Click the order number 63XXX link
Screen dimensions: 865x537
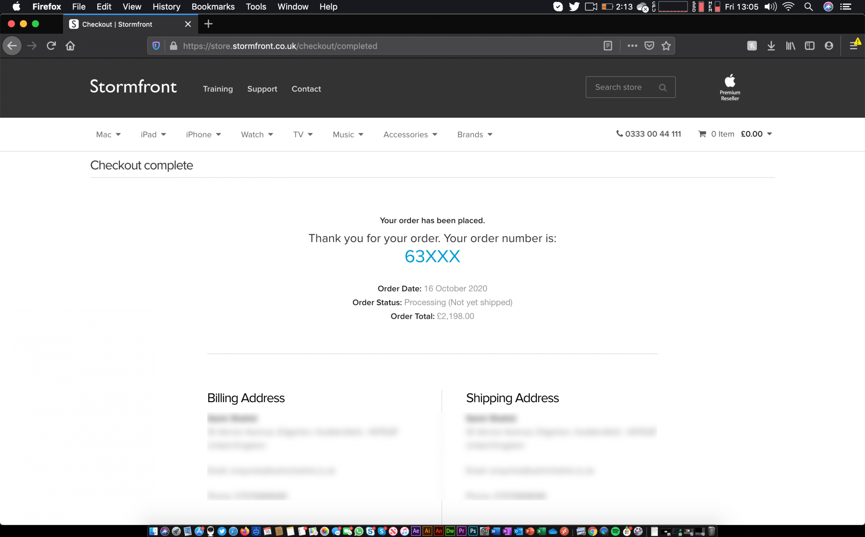(x=432, y=256)
